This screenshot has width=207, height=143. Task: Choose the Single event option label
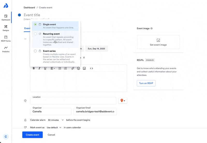point(49,24)
